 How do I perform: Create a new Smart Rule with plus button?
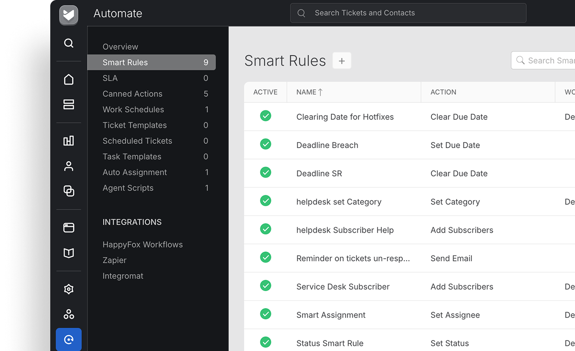pyautogui.click(x=341, y=60)
